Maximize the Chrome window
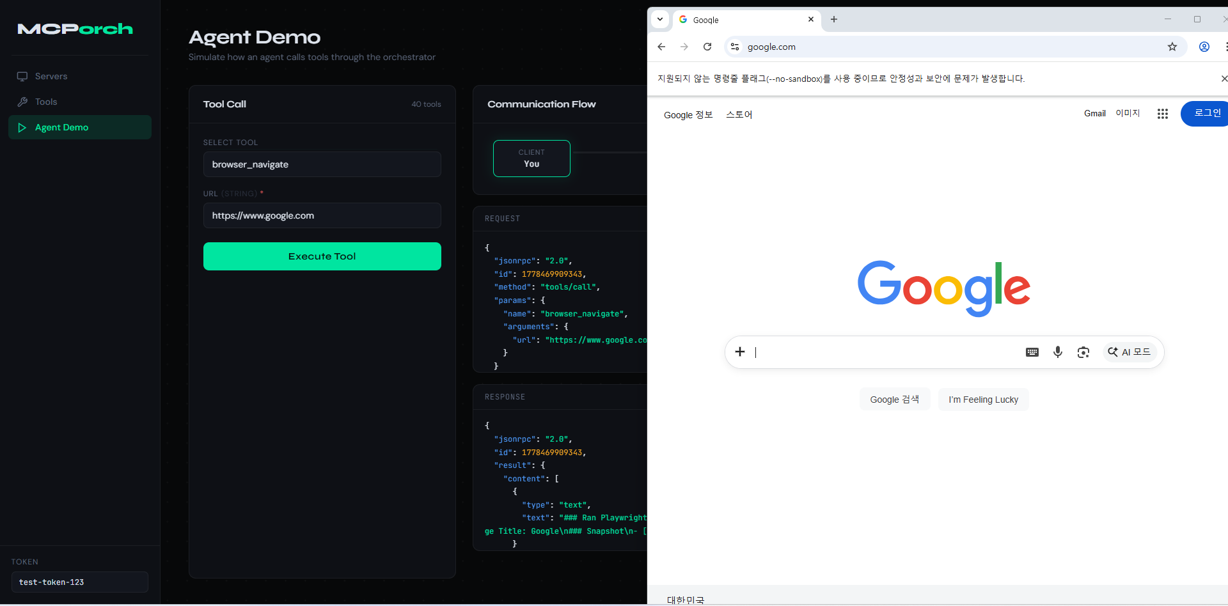This screenshot has width=1228, height=606. point(1197,19)
